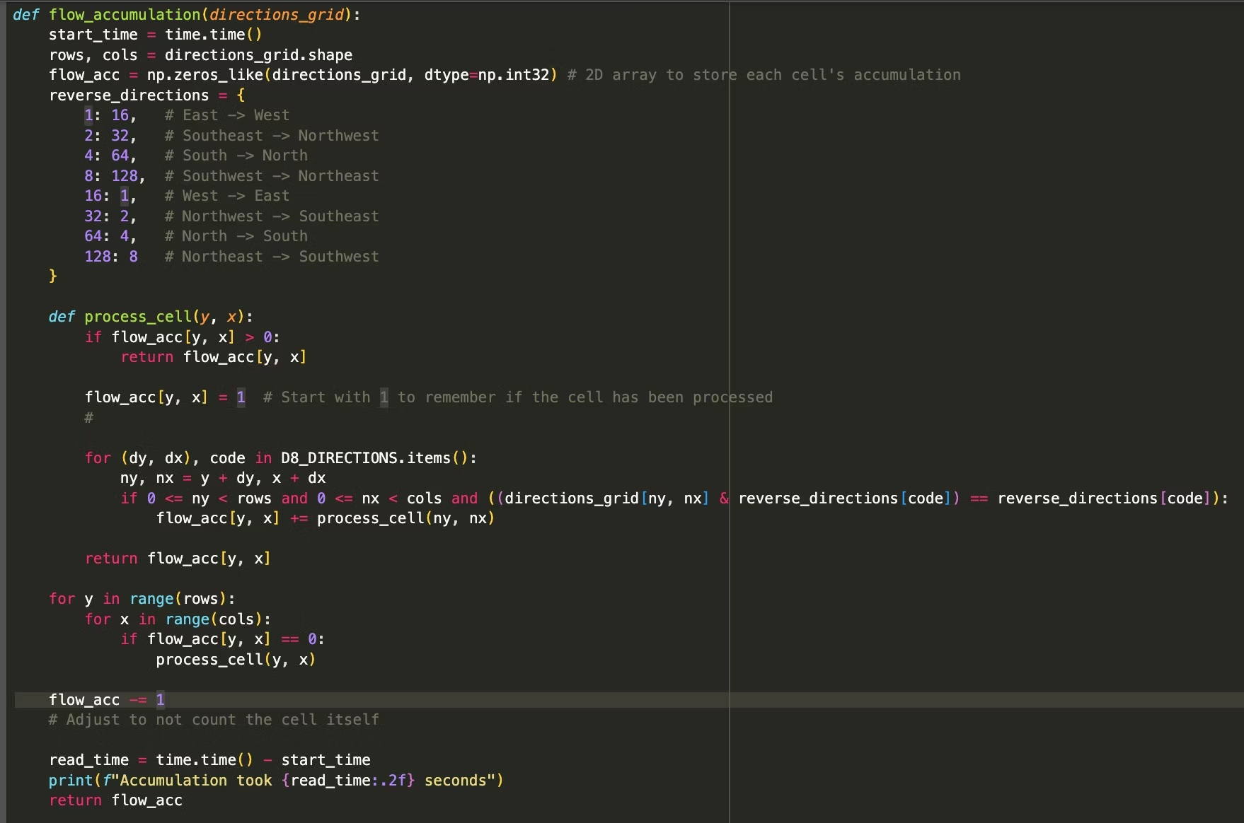Click the '# South -> North' comment
1244x823 pixels.
(236, 156)
